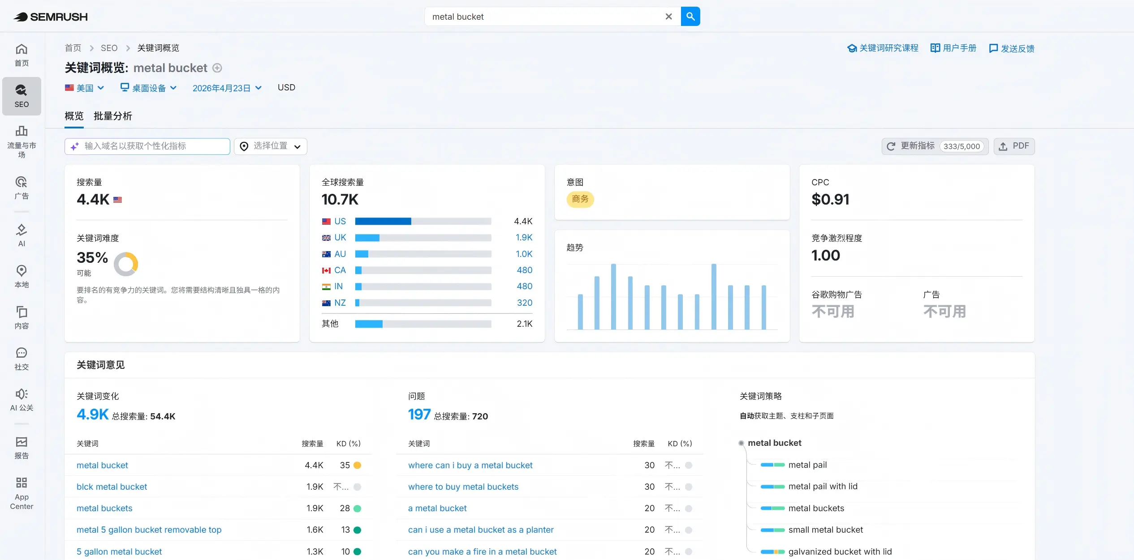1134x560 pixels.
Task: Clear the search box with X icon
Action: coord(668,17)
